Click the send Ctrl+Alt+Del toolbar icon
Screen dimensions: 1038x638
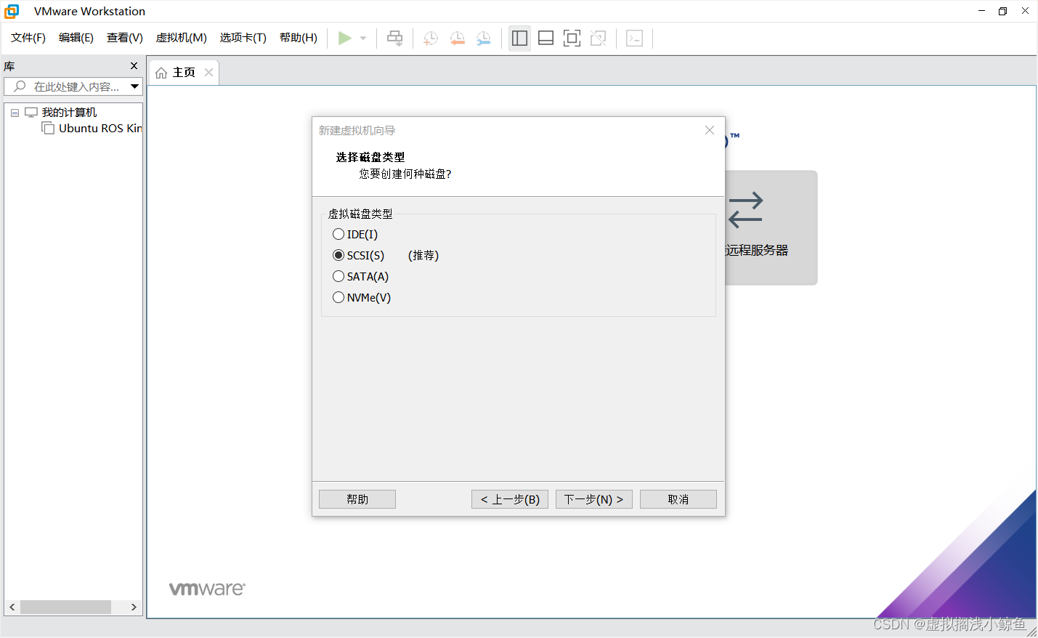pos(394,38)
